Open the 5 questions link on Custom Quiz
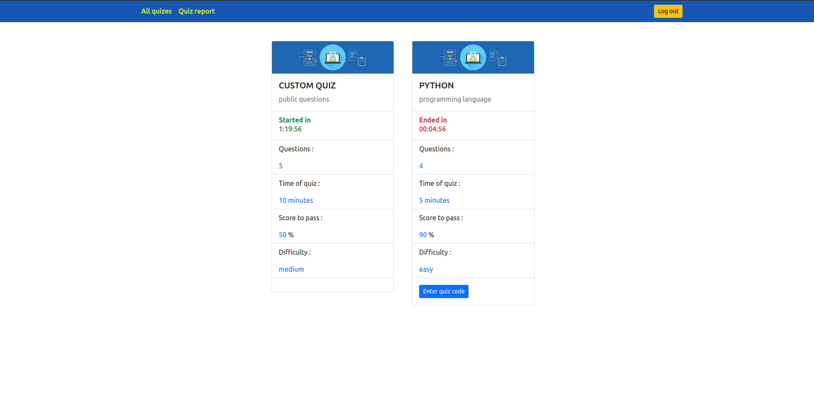This screenshot has height=398, width=814. (x=280, y=166)
